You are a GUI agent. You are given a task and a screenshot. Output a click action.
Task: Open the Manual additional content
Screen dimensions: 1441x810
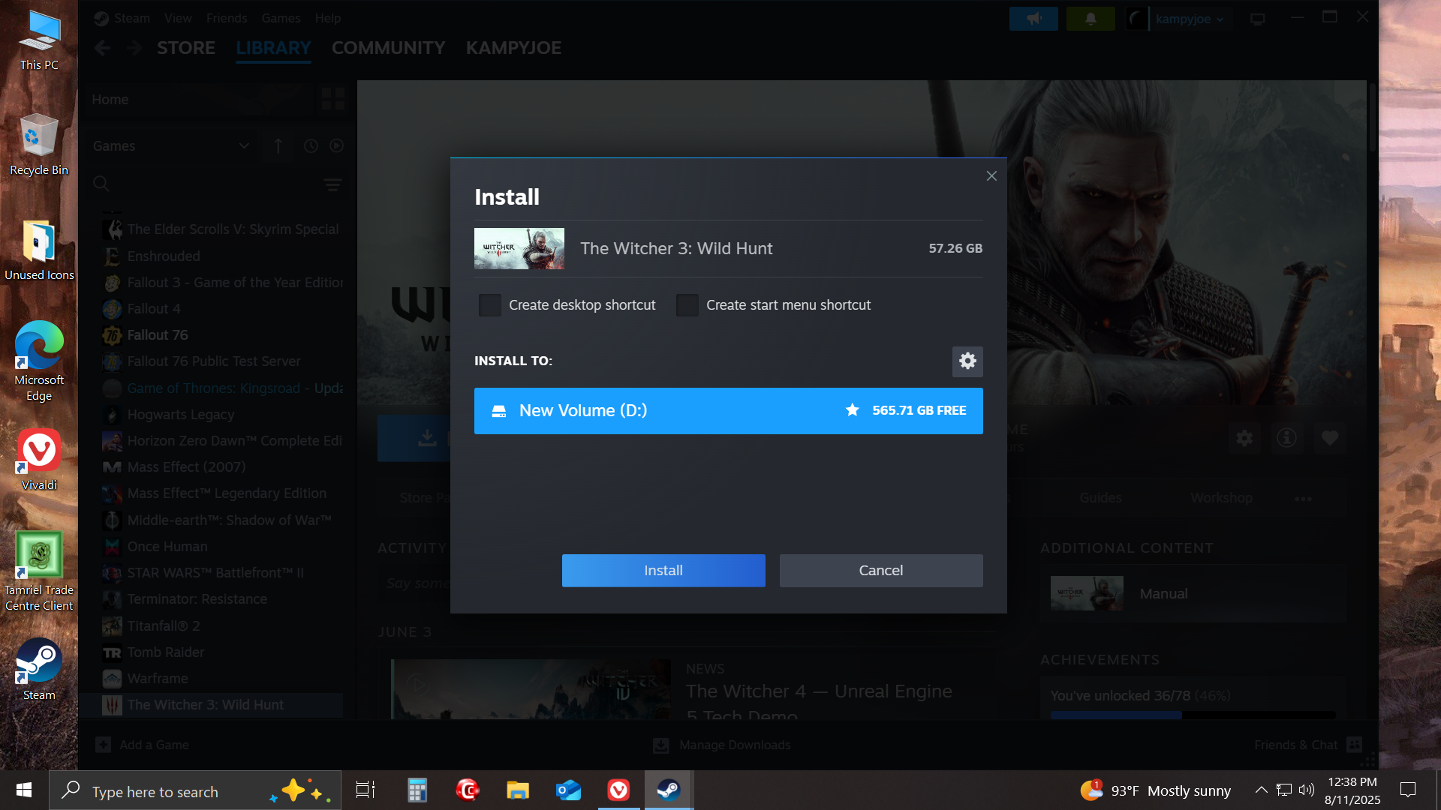pos(1193,594)
